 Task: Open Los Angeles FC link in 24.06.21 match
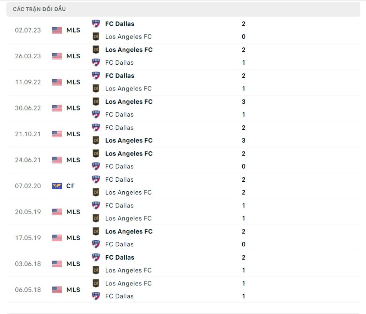tap(129, 153)
